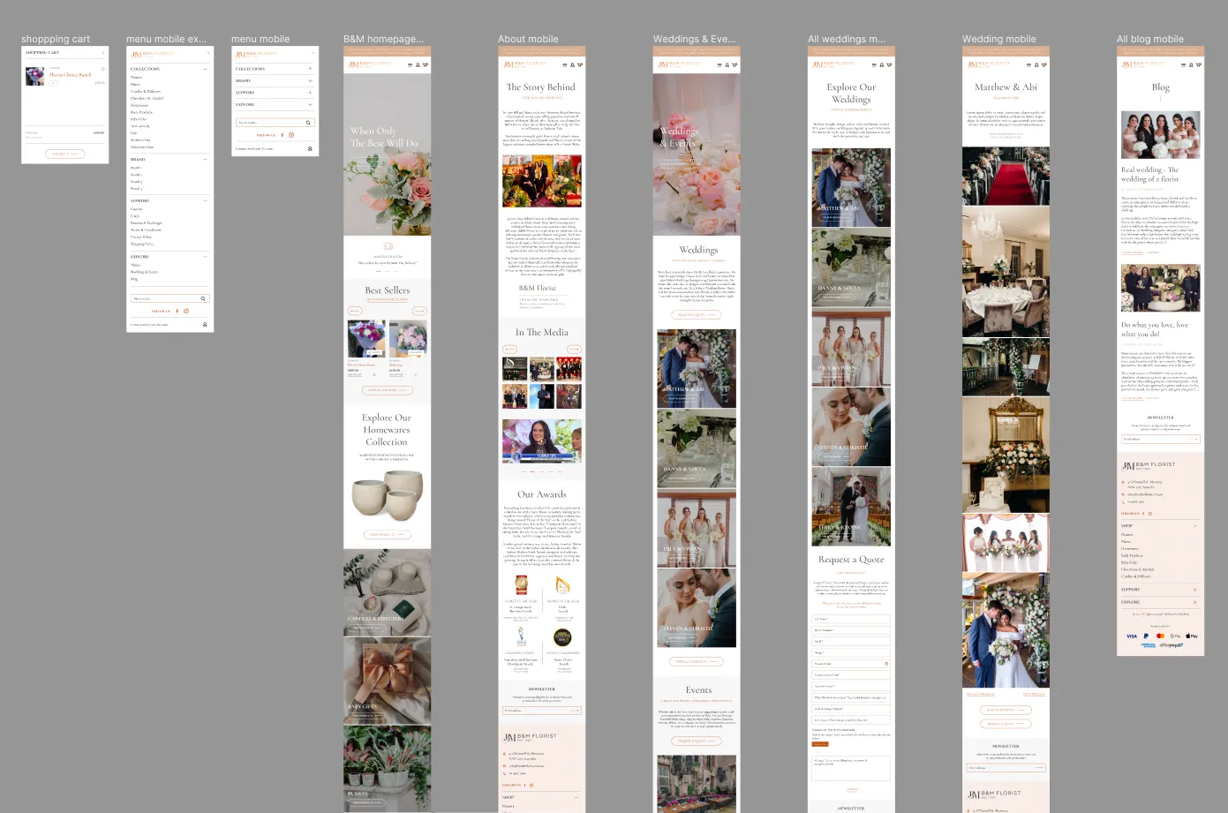Image resolution: width=1228 pixels, height=813 pixels.
Task: Expand Brands plus in menu mobile frame
Action: 310,80
